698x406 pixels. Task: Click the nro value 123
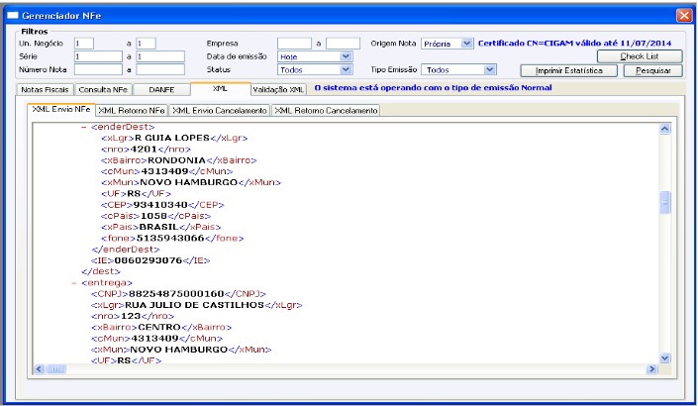(131, 316)
